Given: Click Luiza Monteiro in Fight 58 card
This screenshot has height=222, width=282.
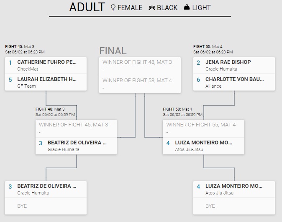Looking at the screenshot, I should (203, 142).
